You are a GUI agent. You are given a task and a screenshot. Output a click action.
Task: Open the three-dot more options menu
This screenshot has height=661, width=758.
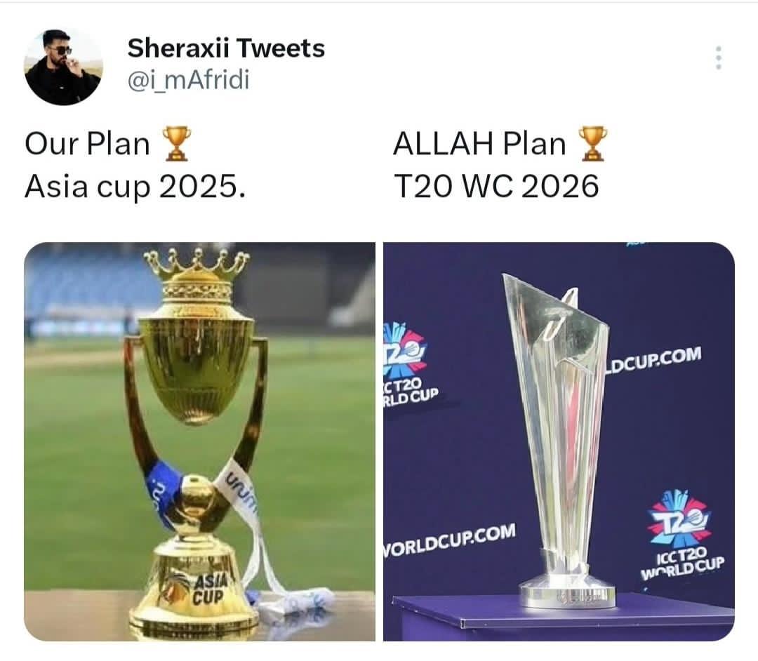[719, 58]
